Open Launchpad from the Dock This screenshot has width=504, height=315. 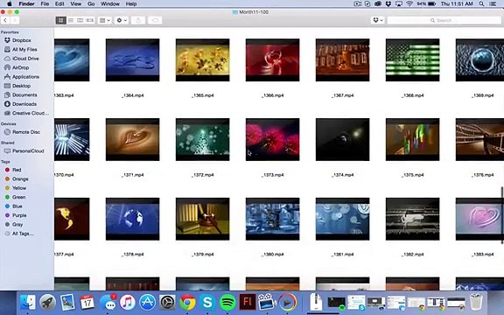point(47,303)
